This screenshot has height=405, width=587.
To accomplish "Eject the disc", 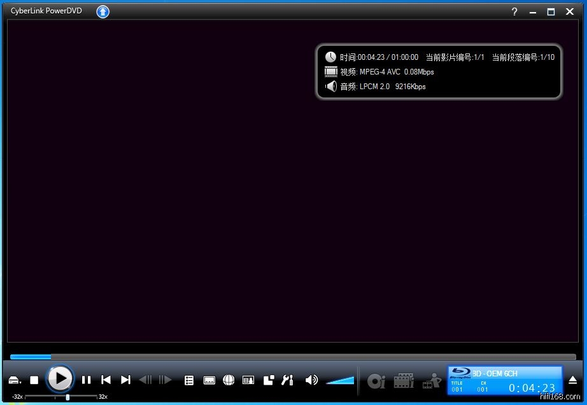I will tap(572, 380).
